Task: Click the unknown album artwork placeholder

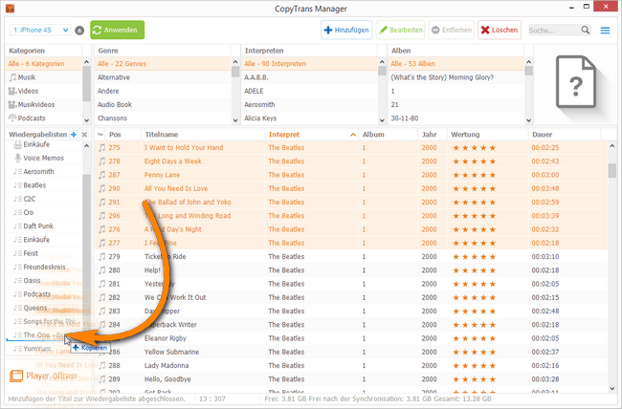Action: (x=575, y=82)
